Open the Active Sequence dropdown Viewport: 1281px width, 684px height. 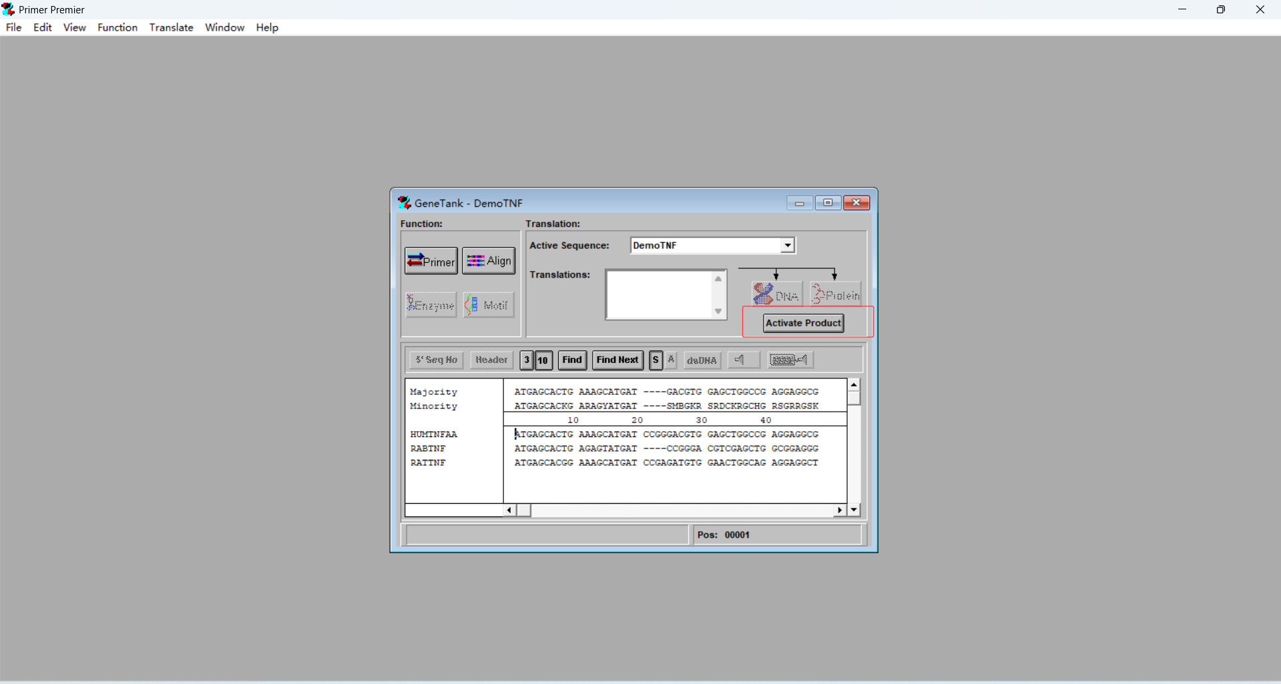pos(788,246)
